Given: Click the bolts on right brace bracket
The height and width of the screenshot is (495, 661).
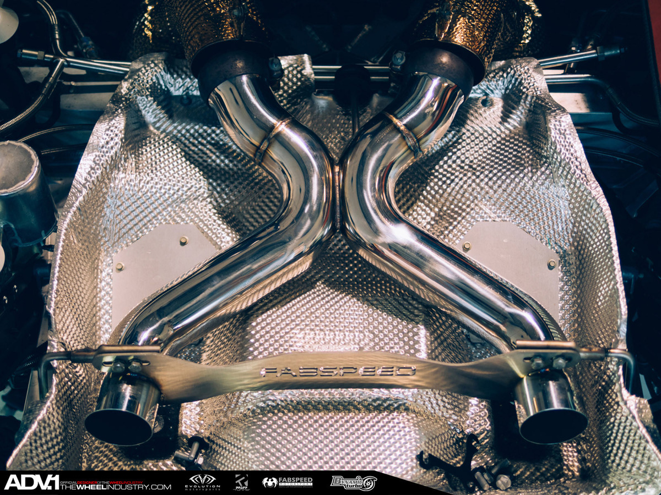Looking at the screenshot, I should [x=547, y=362].
